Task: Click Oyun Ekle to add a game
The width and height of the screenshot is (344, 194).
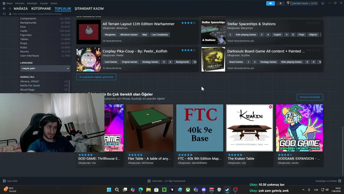Action: [12, 181]
